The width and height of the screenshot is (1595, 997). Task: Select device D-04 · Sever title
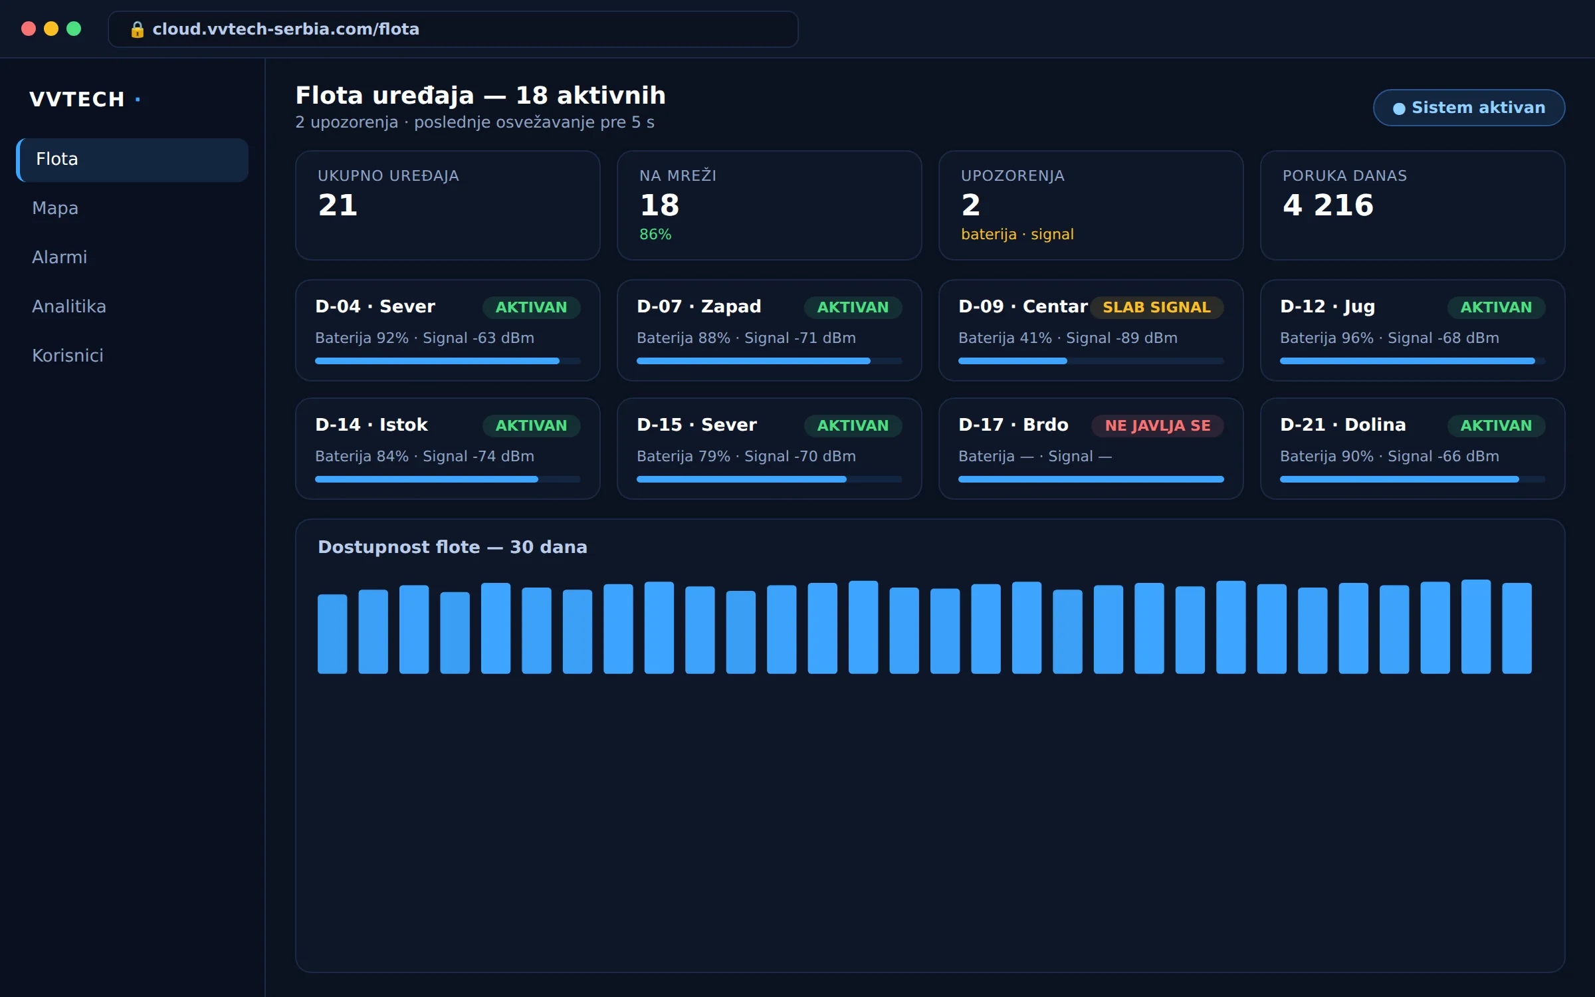pyautogui.click(x=375, y=306)
